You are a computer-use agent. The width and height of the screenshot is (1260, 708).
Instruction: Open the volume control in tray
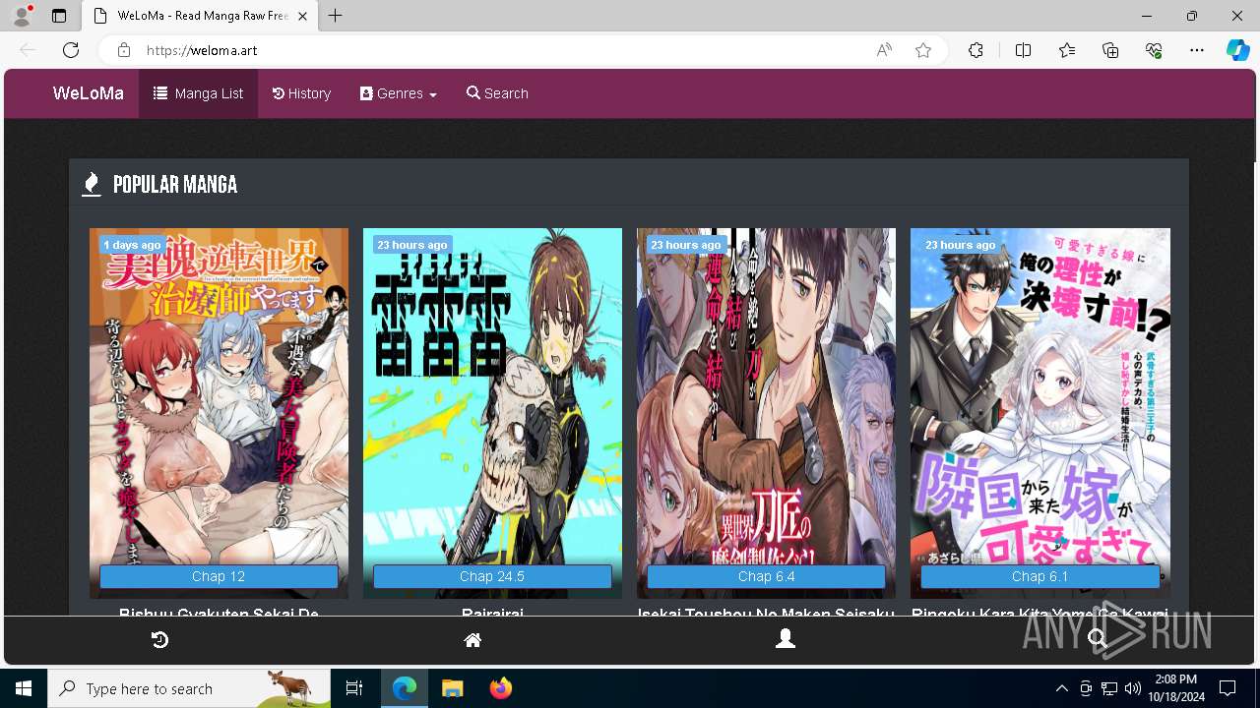(x=1133, y=688)
